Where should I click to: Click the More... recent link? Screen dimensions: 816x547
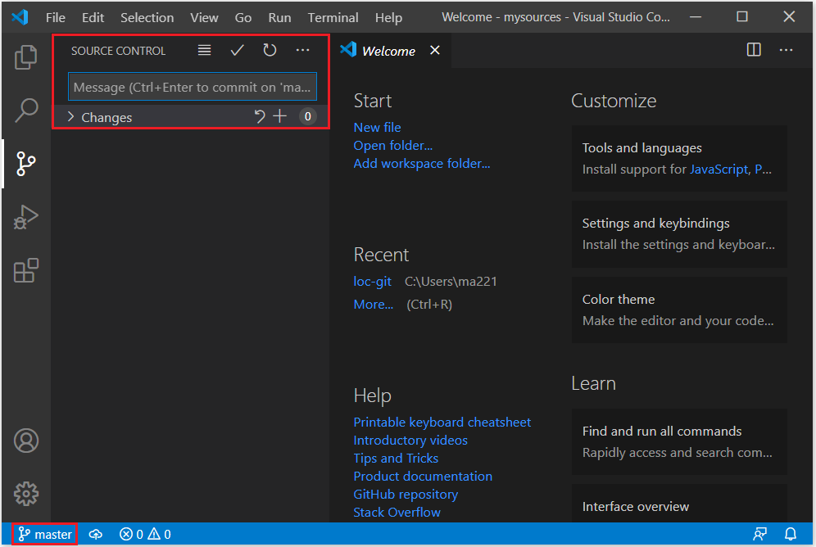pyautogui.click(x=373, y=304)
